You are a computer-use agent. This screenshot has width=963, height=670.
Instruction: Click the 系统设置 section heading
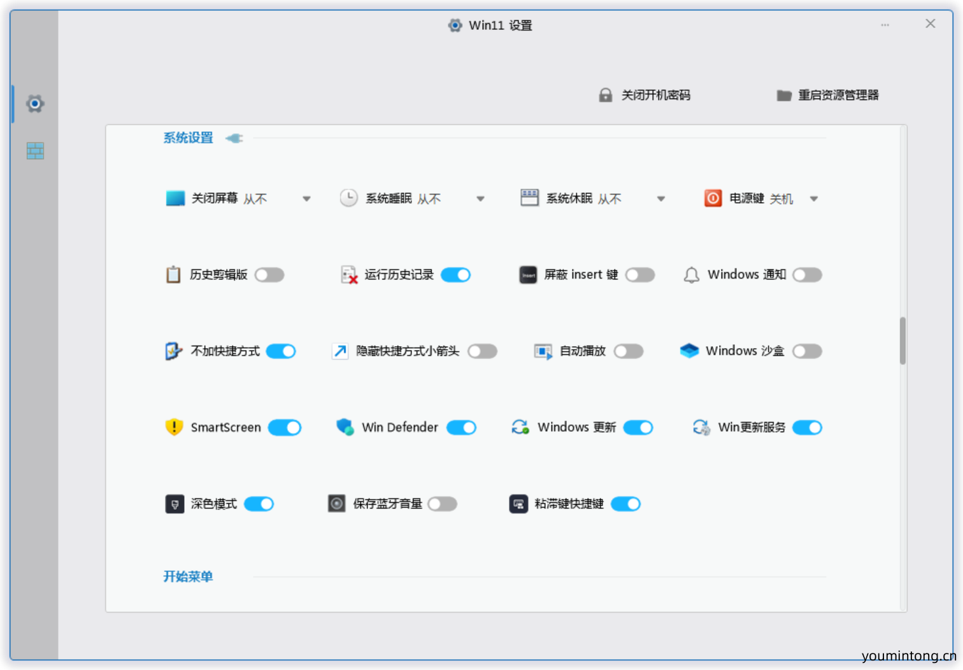pos(188,138)
